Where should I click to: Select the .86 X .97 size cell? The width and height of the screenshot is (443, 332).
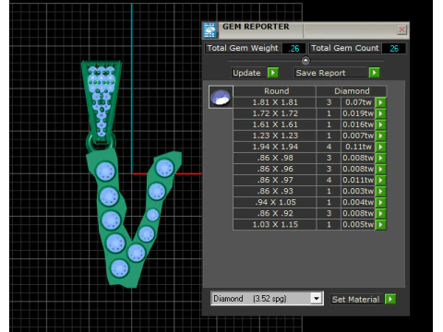(x=275, y=180)
